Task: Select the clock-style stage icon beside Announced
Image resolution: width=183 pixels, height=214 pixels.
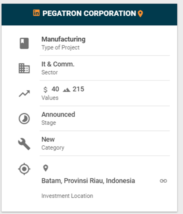Action: click(24, 118)
